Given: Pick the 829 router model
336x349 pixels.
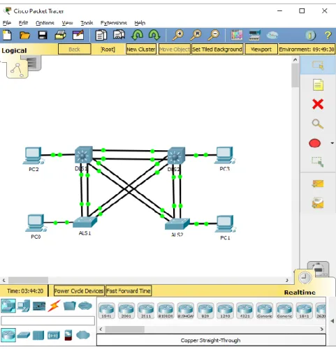Looking at the screenshot, I should (x=205, y=311).
